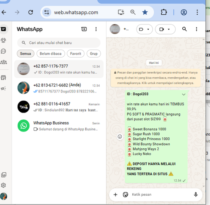This screenshot has width=210, height=205.
Task: React to the message with the emoji button
Action: pos(120,137)
